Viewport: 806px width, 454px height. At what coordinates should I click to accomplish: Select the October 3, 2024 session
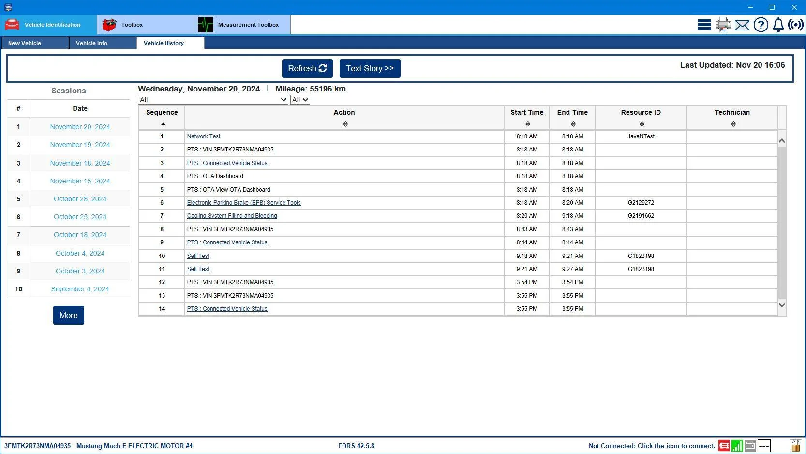coord(80,271)
